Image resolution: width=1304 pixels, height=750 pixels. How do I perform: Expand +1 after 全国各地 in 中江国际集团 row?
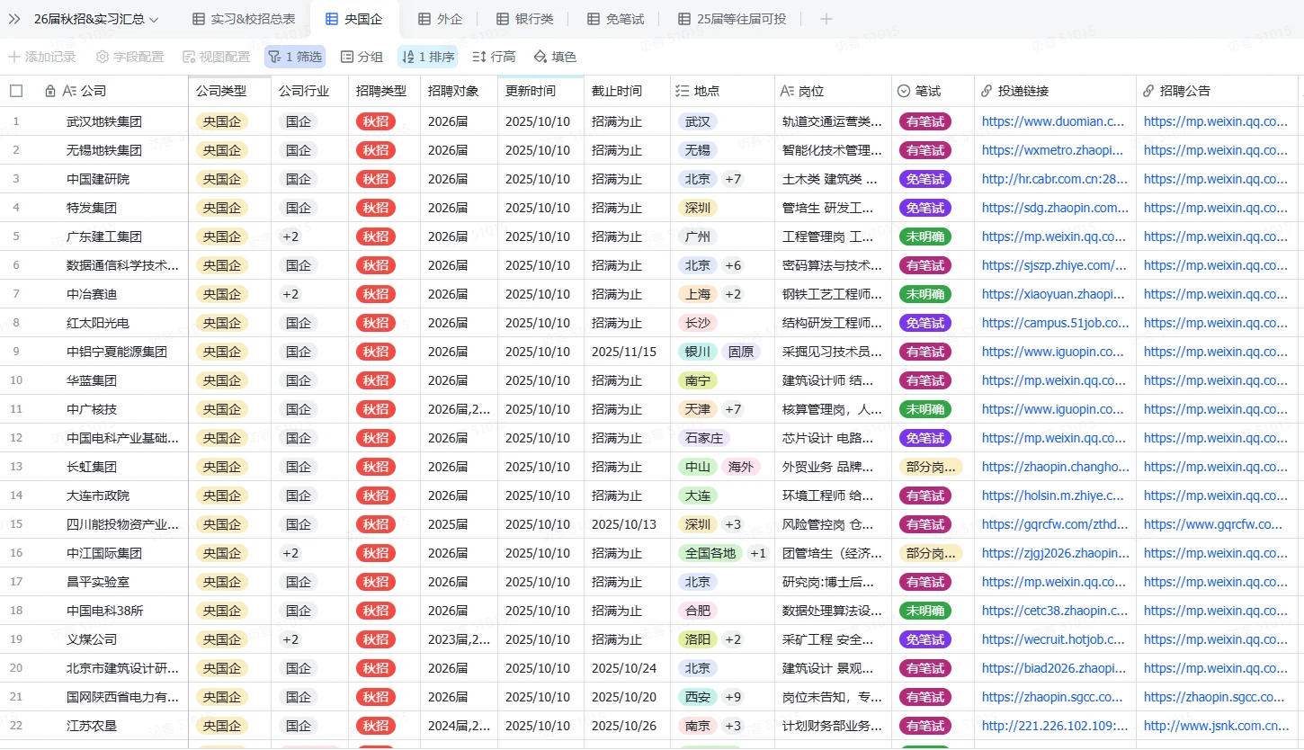pyautogui.click(x=758, y=553)
